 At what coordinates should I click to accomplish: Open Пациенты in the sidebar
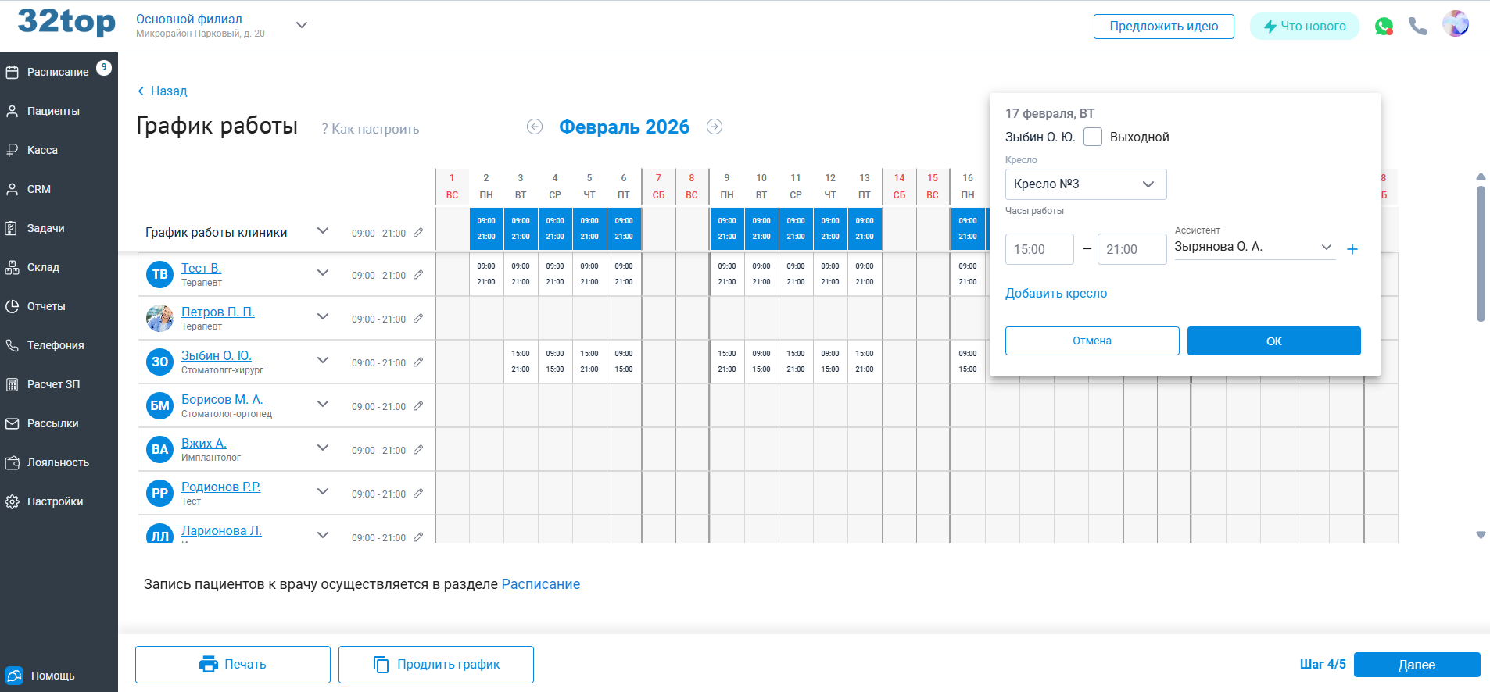click(53, 111)
